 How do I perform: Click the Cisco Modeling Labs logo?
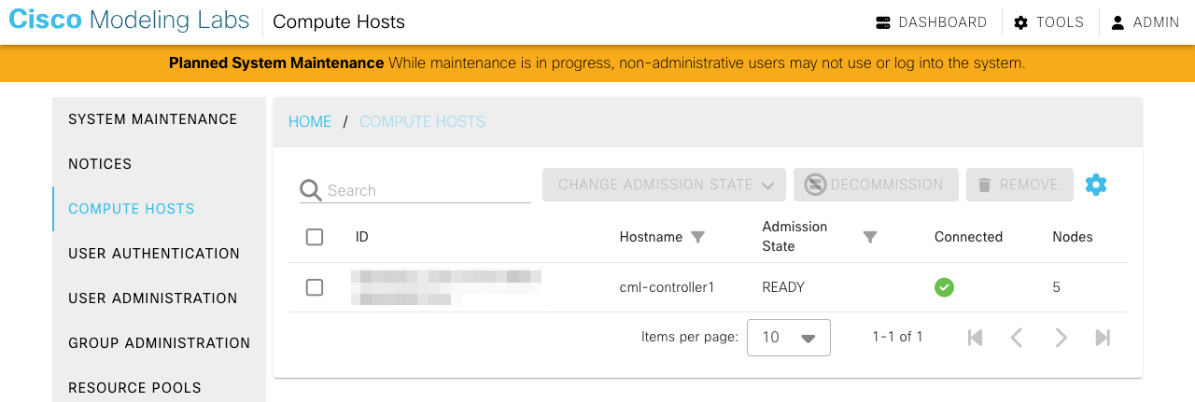coord(129,21)
